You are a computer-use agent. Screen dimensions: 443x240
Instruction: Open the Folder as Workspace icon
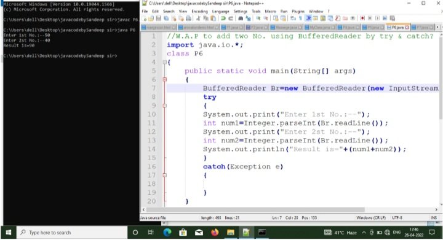tap(345, 18)
